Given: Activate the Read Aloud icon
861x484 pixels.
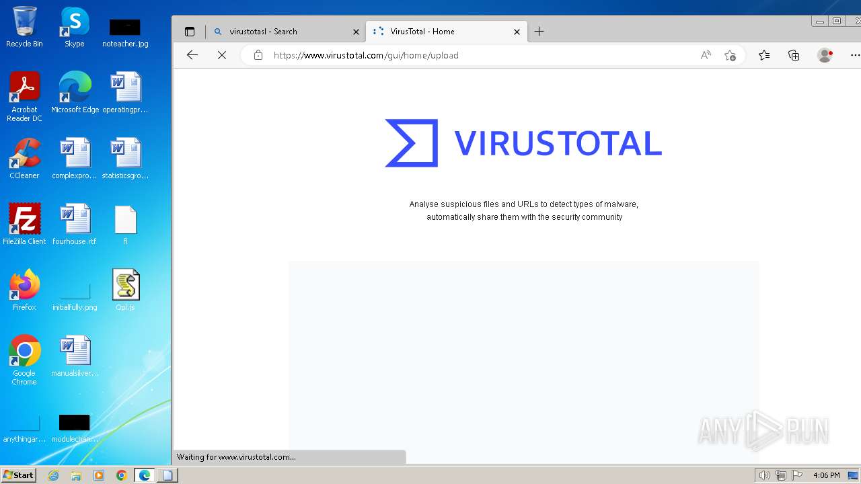Looking at the screenshot, I should [706, 55].
